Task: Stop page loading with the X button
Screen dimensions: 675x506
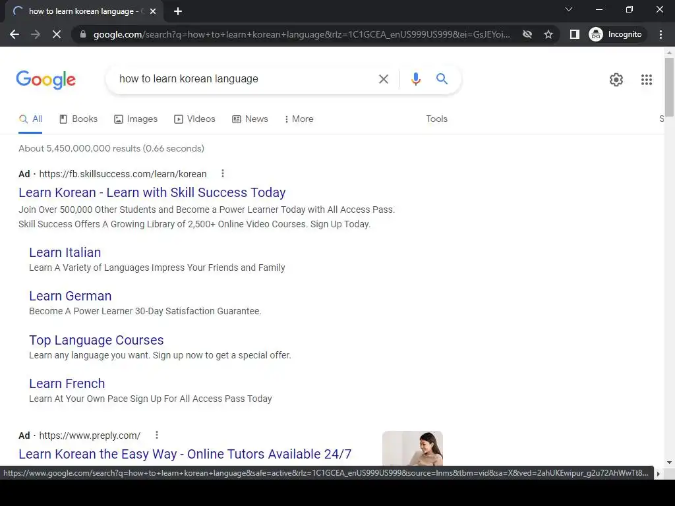Action: click(x=57, y=34)
